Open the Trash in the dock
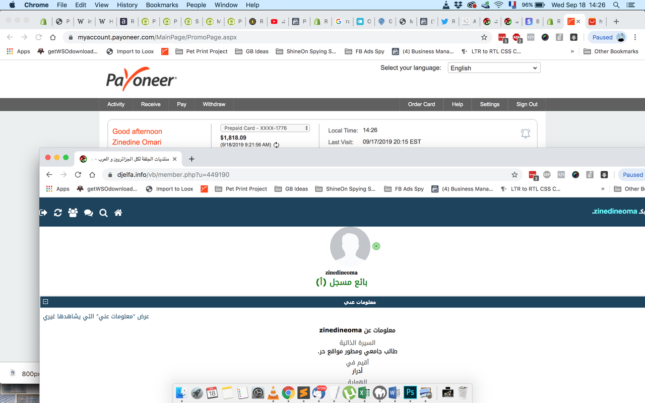This screenshot has height=403, width=645. (463, 392)
